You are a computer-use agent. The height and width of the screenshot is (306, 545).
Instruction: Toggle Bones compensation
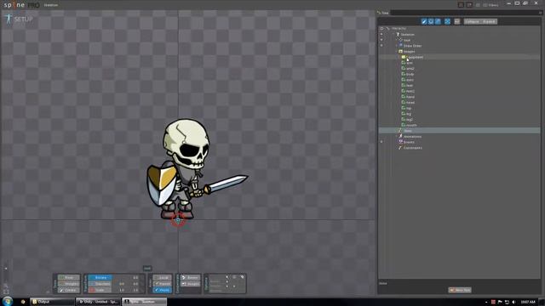[x=190, y=278]
